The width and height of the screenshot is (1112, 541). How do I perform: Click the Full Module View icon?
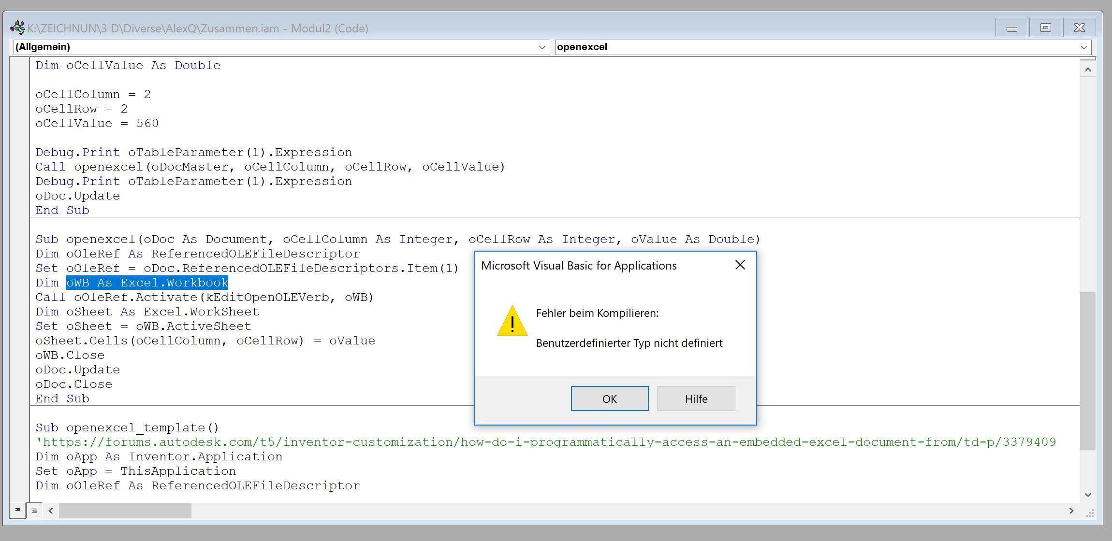[34, 510]
